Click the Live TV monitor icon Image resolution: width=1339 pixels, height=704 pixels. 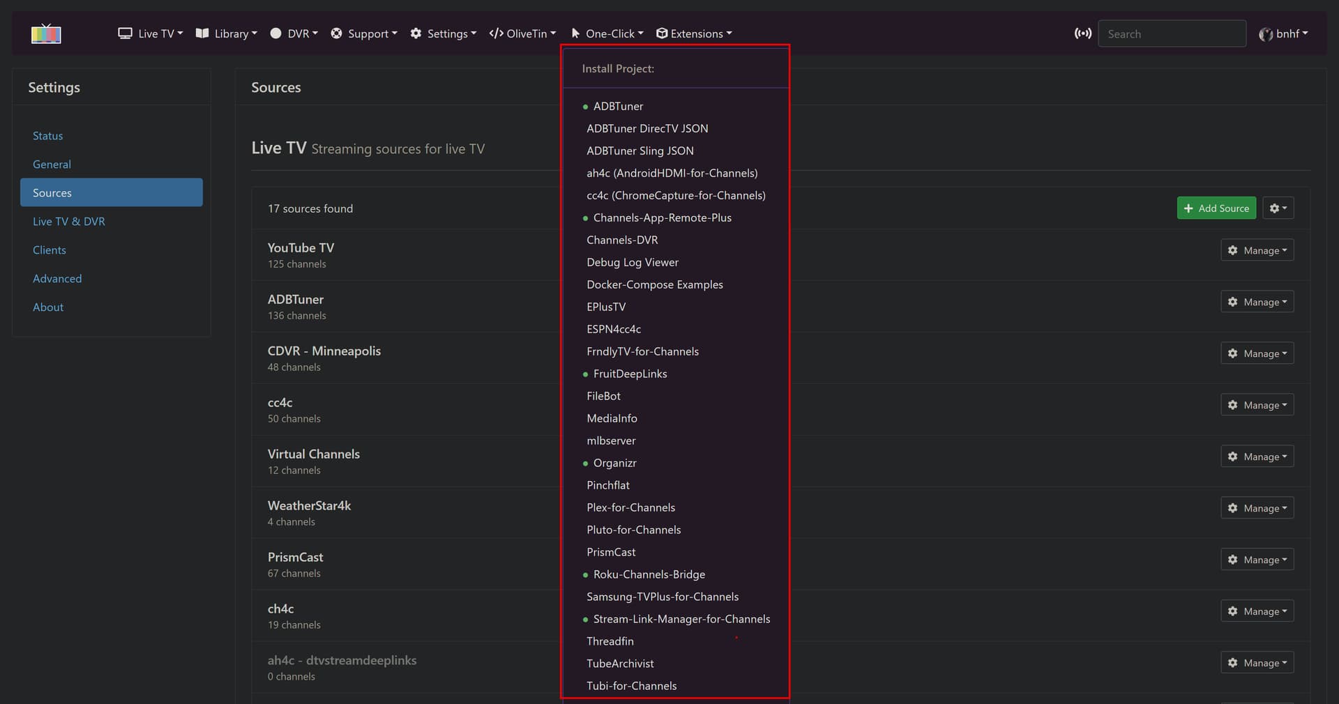(125, 33)
